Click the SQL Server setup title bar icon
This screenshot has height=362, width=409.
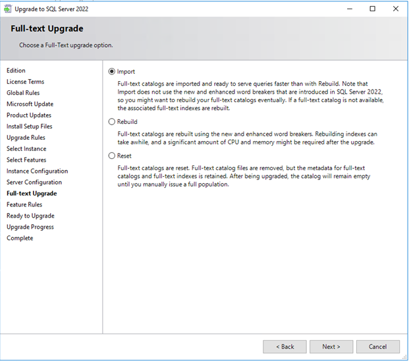click(7, 9)
